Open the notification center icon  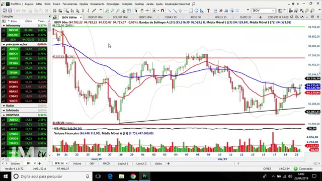coord(314,176)
